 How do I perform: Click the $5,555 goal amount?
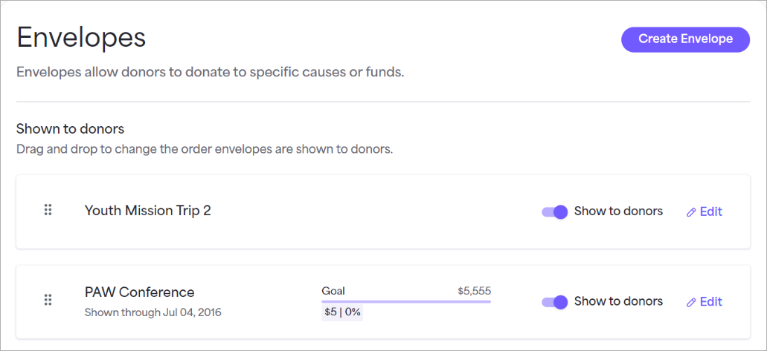click(x=474, y=291)
